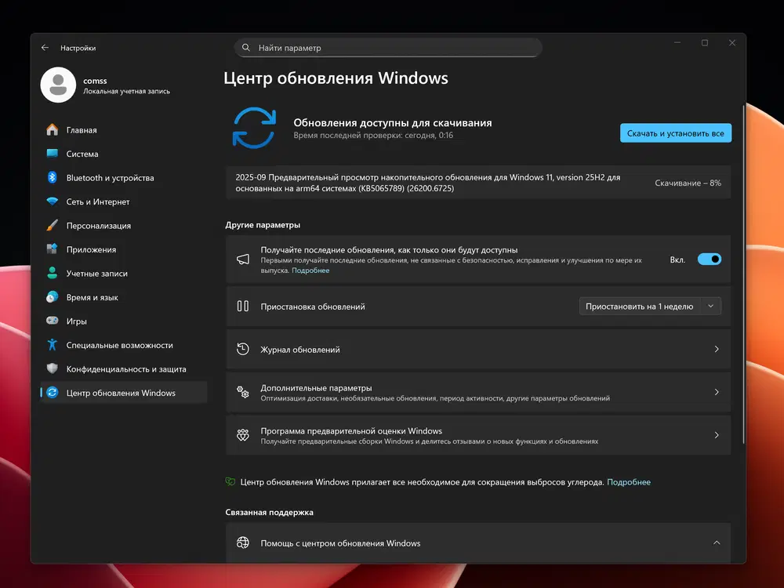Open Программа предварительной оценки Windows row
This screenshot has width=784, height=588.
pyautogui.click(x=478, y=435)
